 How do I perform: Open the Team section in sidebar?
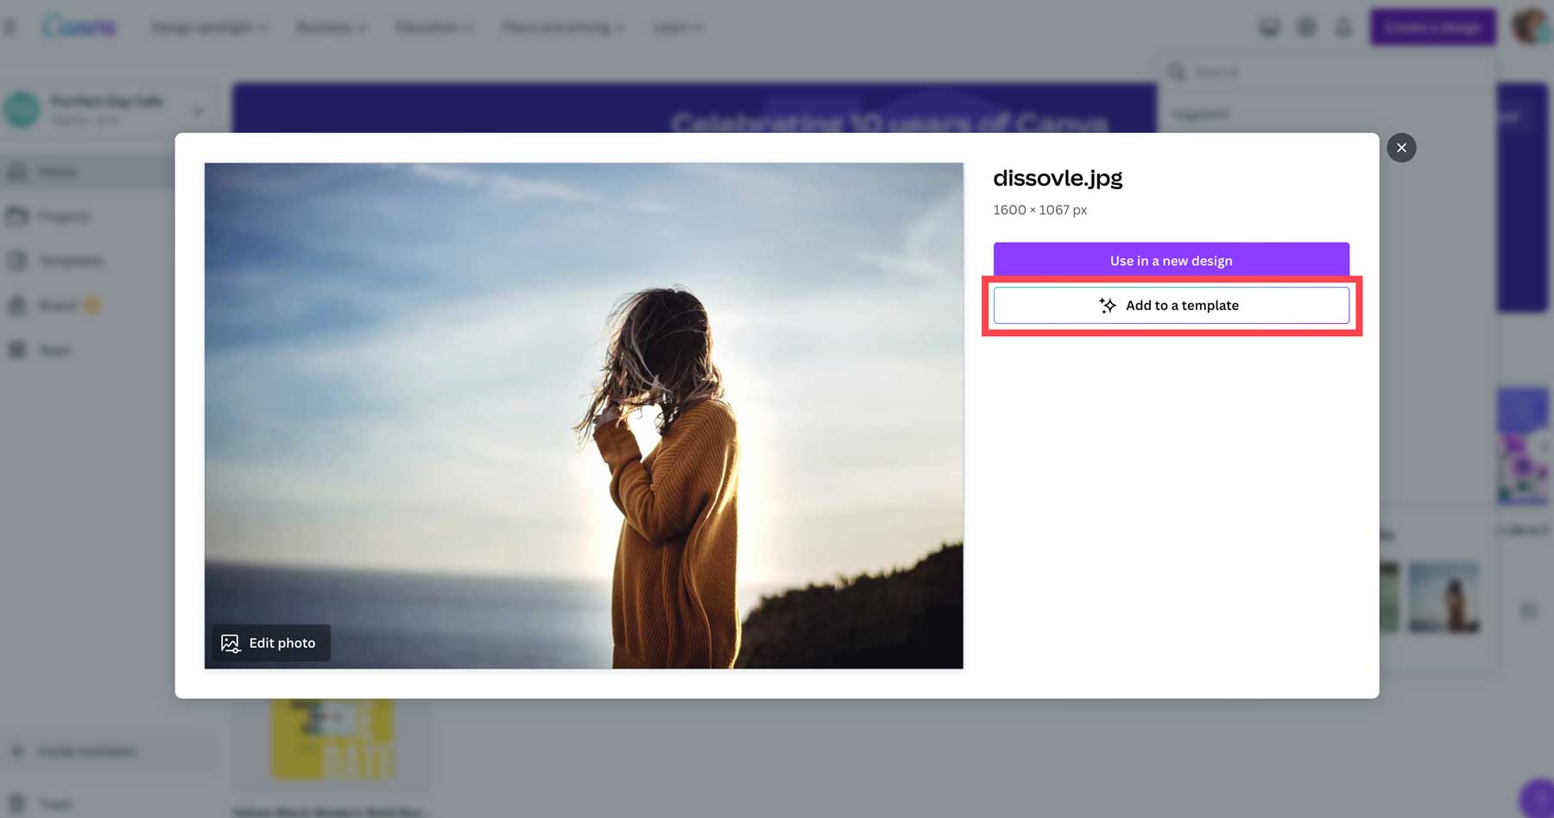(54, 350)
